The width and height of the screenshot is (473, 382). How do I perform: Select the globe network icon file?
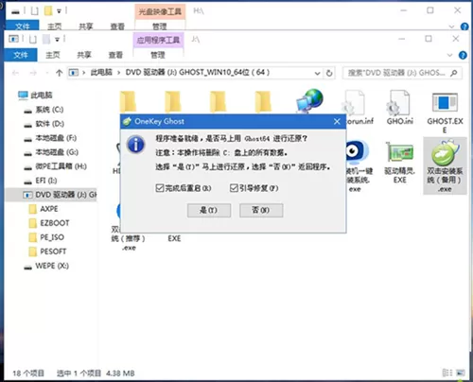coord(310,101)
